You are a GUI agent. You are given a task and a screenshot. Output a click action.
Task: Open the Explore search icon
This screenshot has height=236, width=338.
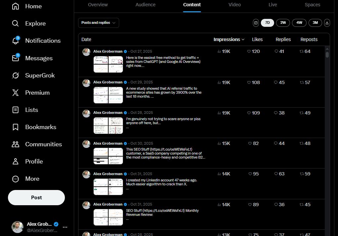(15, 23)
